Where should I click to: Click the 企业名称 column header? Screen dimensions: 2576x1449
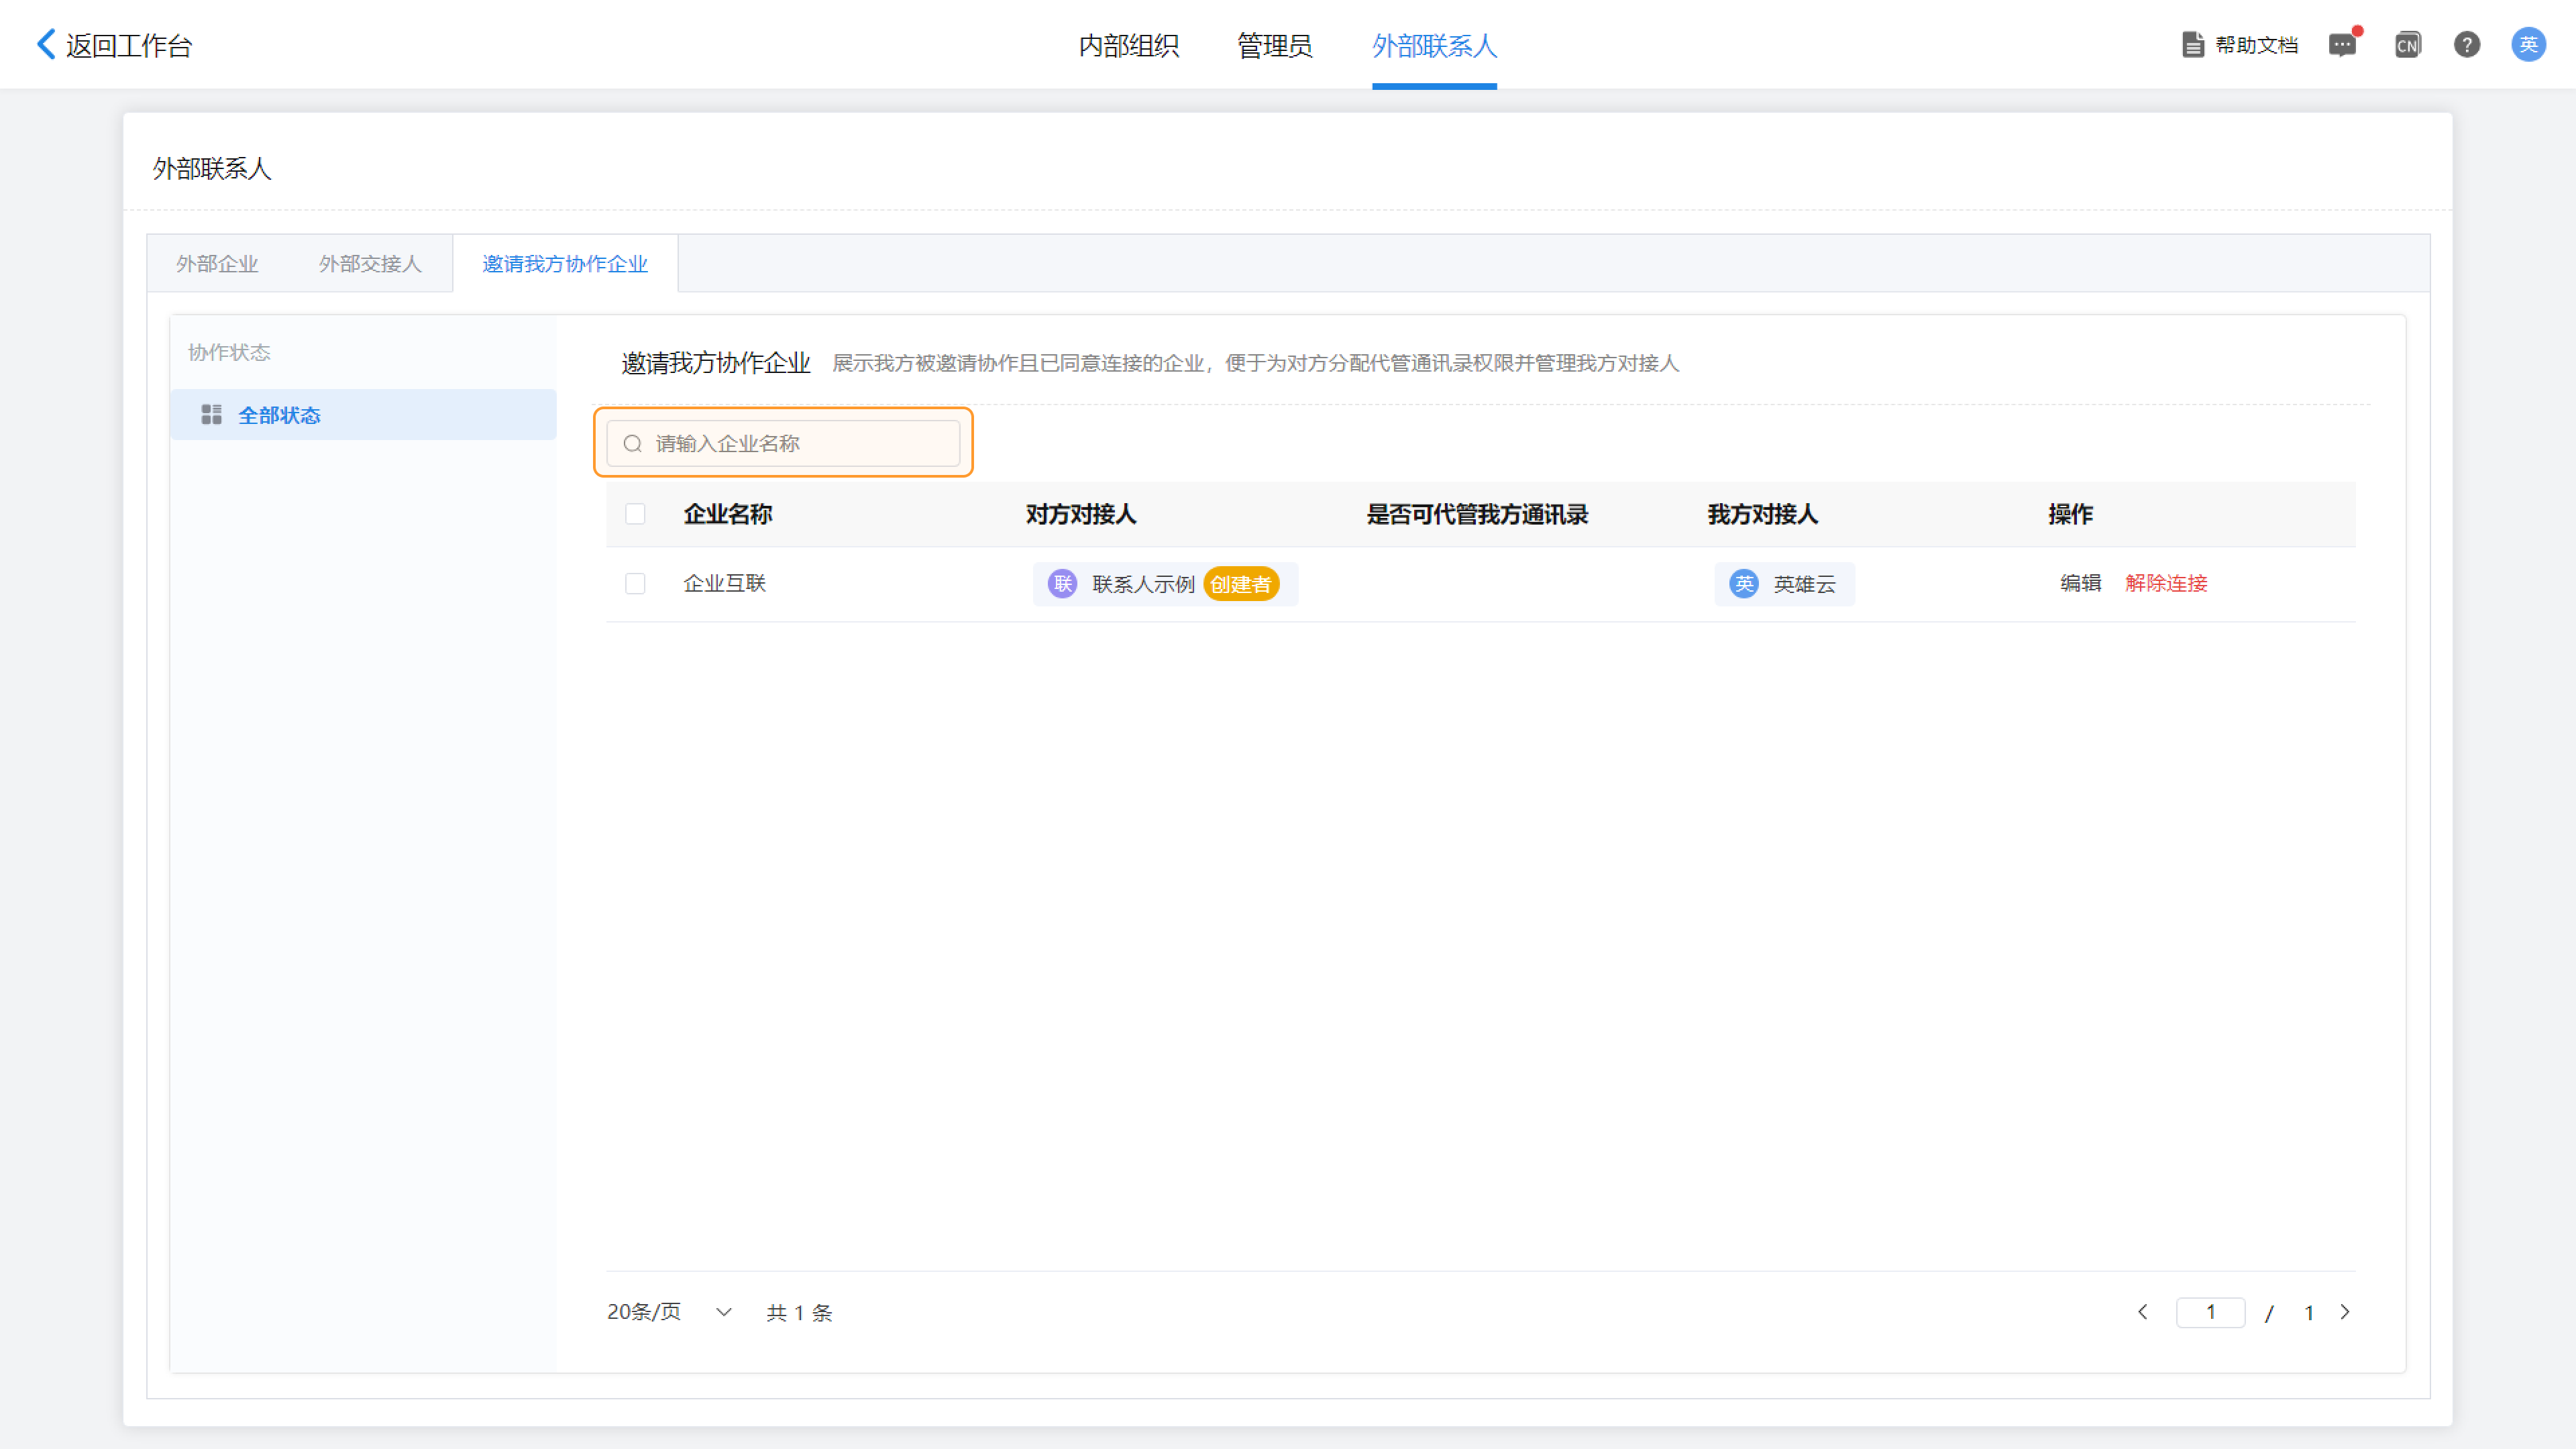point(728,514)
